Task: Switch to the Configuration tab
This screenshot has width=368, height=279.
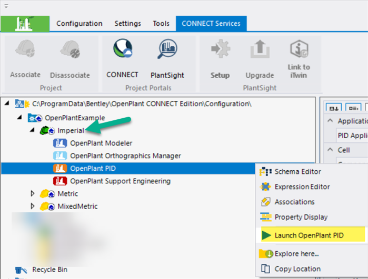Action: 79,24
